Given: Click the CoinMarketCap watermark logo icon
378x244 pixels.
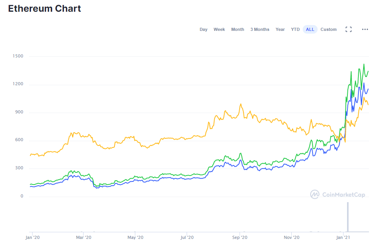Looking at the screenshot, I should tap(314, 194).
